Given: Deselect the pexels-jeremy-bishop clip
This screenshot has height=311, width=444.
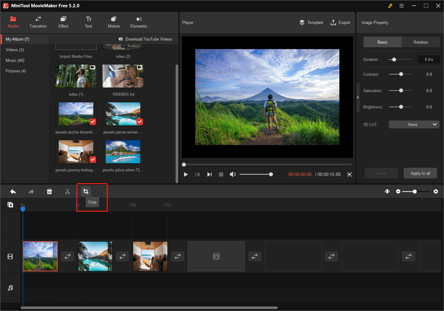Looking at the screenshot, I should (92, 160).
